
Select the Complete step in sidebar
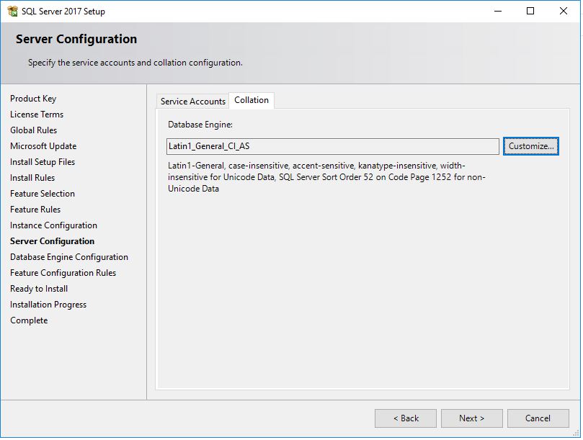click(x=29, y=320)
